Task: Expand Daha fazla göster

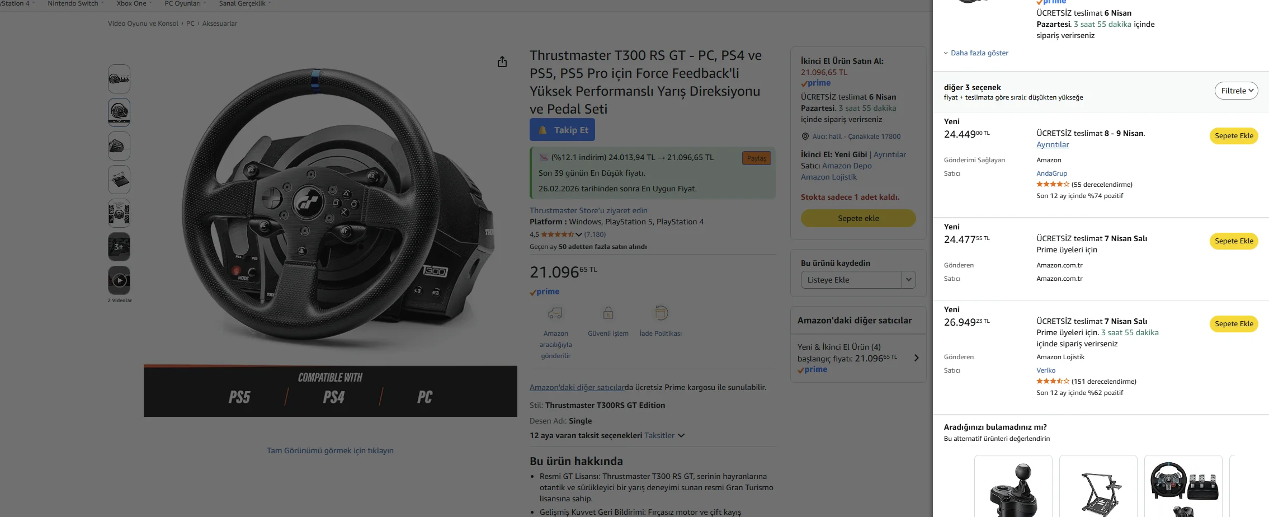Action: (x=976, y=53)
